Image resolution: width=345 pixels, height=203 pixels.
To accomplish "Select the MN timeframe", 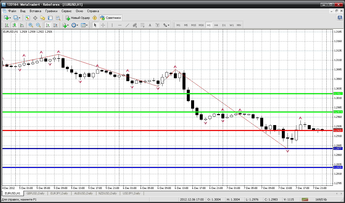I will click(x=239, y=25).
